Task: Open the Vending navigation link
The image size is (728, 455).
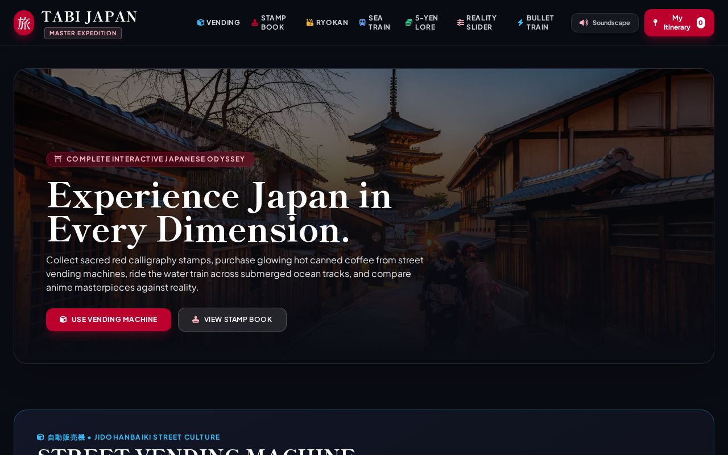Action: coord(218,23)
